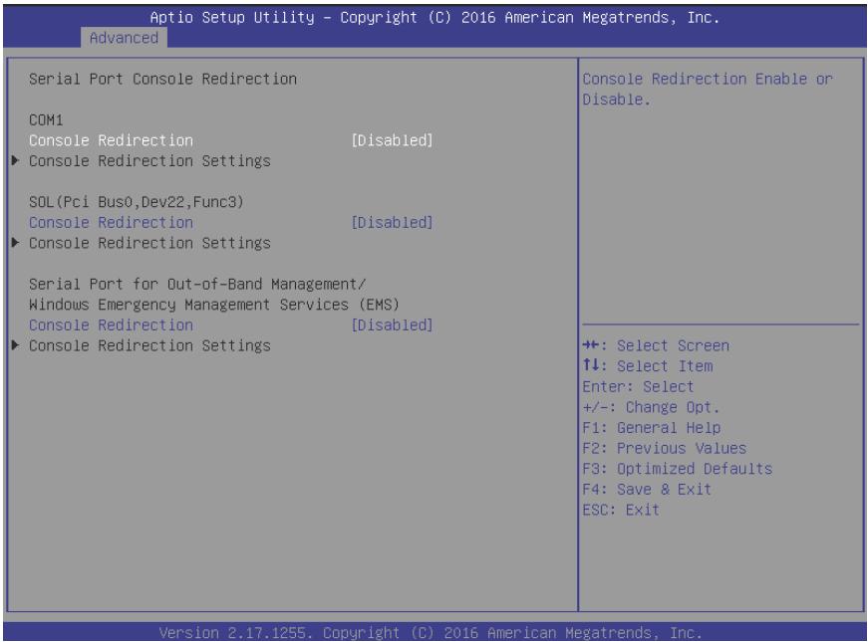Click the triangle arrow beside SOL Console Redirection Settings
The height and width of the screenshot is (642, 868).
click(16, 243)
